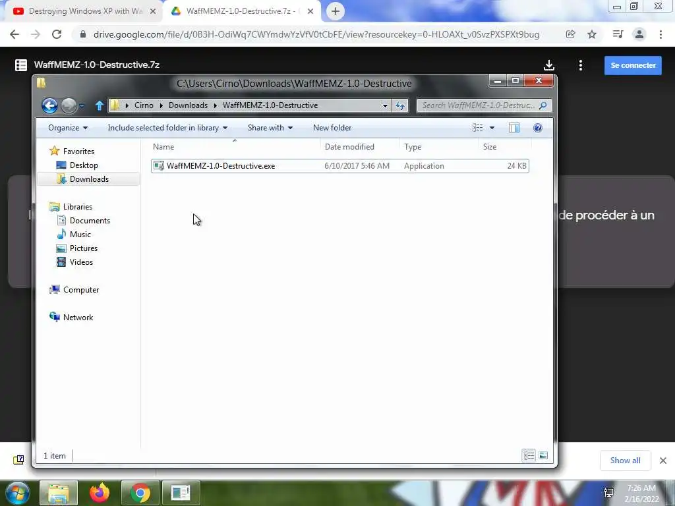The height and width of the screenshot is (506, 675).
Task: Open Firefox from the taskbar
Action: pos(99,493)
